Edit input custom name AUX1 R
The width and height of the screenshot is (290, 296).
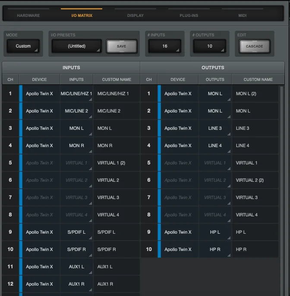[x=117, y=284]
